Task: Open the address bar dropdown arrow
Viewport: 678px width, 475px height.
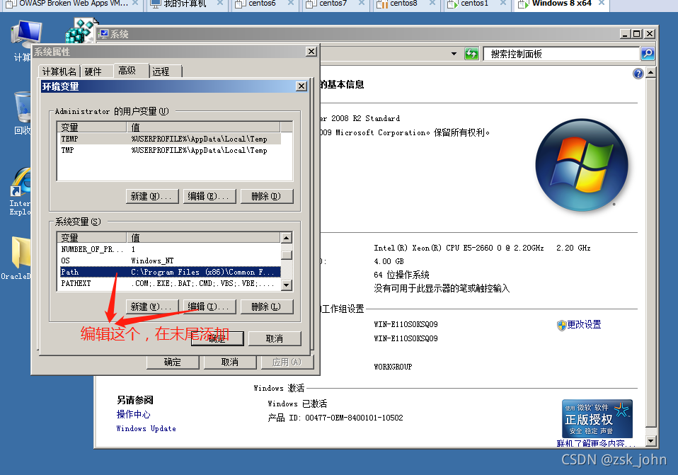Action: [454, 54]
